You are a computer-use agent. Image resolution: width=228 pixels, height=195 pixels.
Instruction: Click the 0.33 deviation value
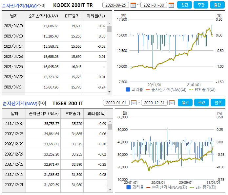point(102,36)
